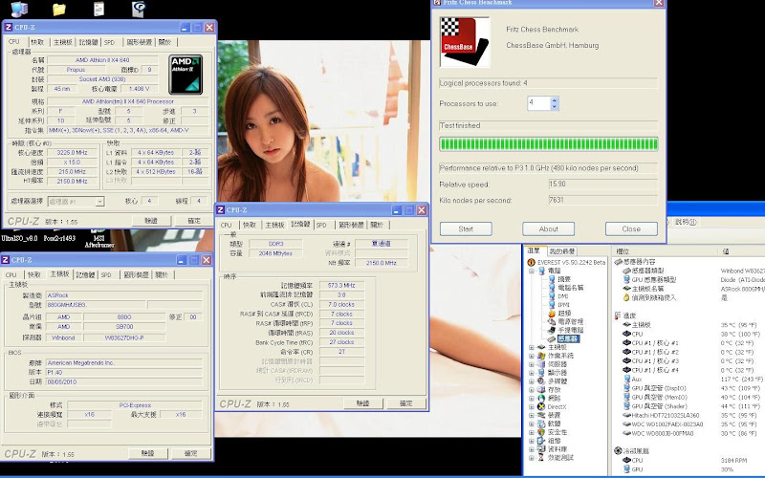Image resolution: width=765 pixels, height=478 pixels.
Task: Open the yellow folder desktop icon
Action: pyautogui.click(x=59, y=10)
